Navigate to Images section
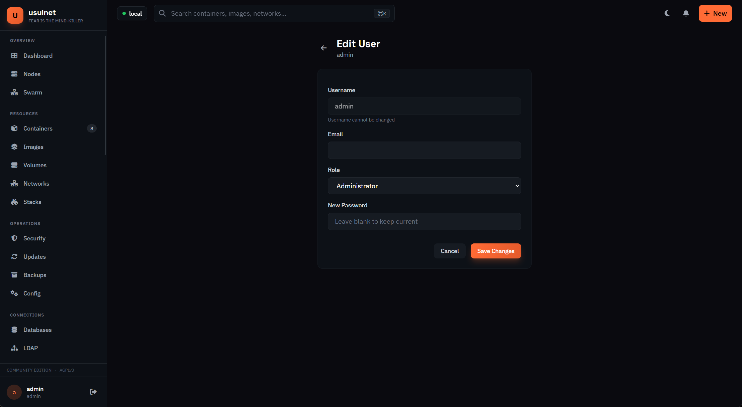Screen dimensions: 742x407 (33, 147)
